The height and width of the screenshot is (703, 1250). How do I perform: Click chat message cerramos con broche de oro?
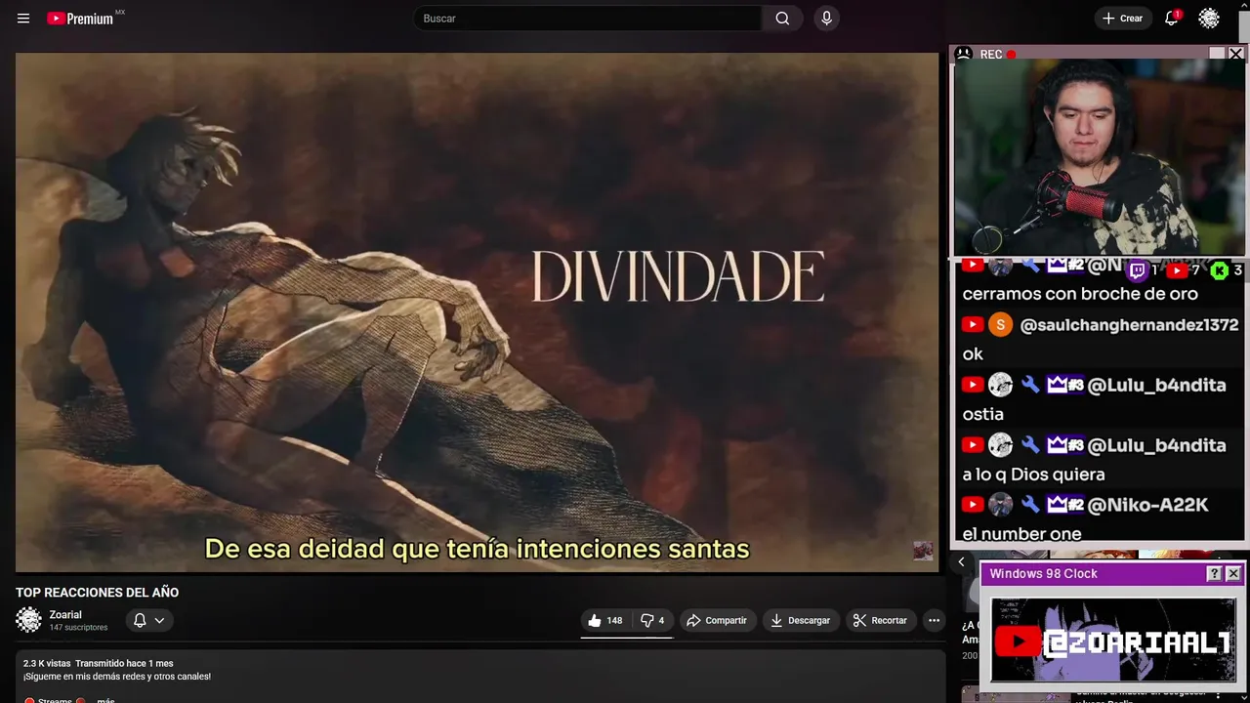point(1080,294)
